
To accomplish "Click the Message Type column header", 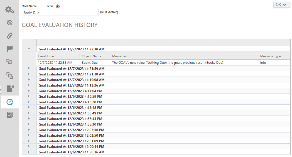I will pyautogui.click(x=274, y=56).
